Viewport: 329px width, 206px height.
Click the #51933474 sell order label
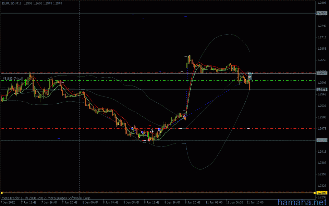point(12,79)
